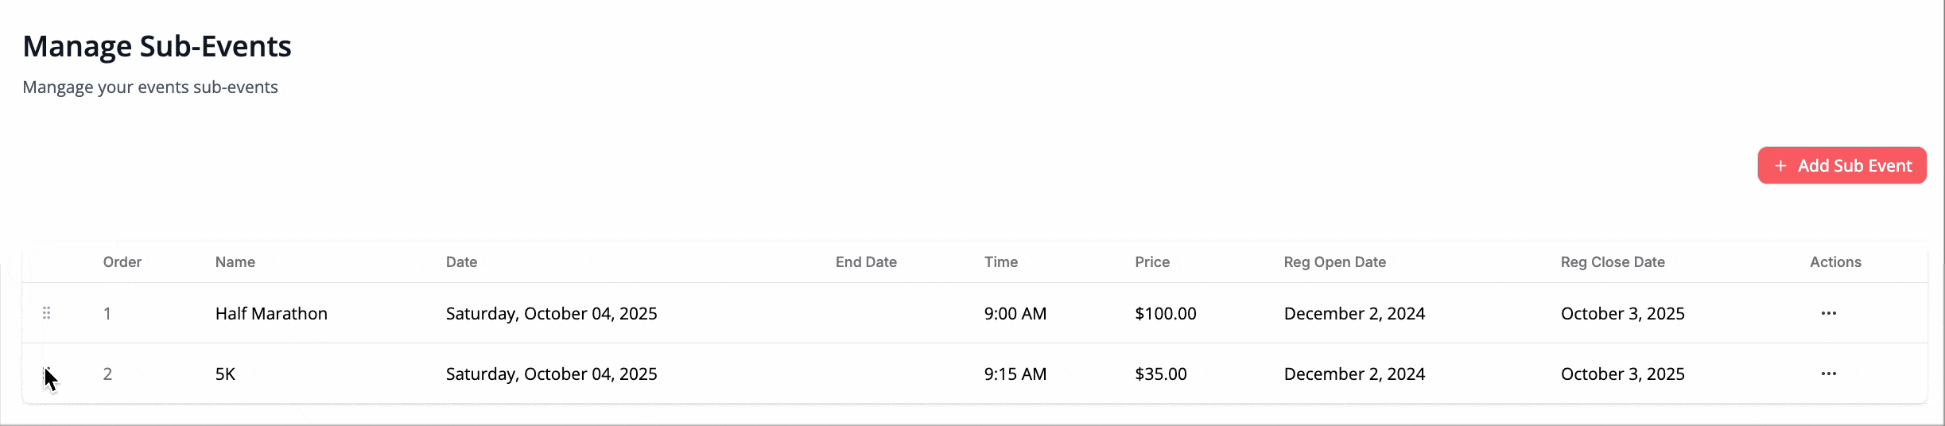Open the 5K row actions ellipsis menu
Image resolution: width=1945 pixels, height=426 pixels.
[1828, 374]
